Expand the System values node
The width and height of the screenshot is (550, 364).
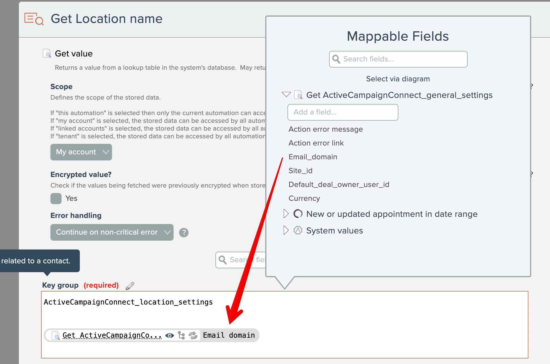pyautogui.click(x=286, y=230)
